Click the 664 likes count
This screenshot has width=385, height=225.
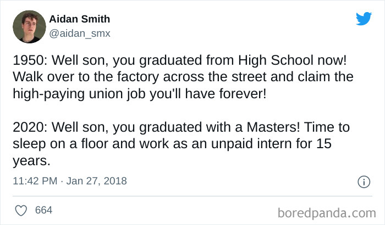43,210
